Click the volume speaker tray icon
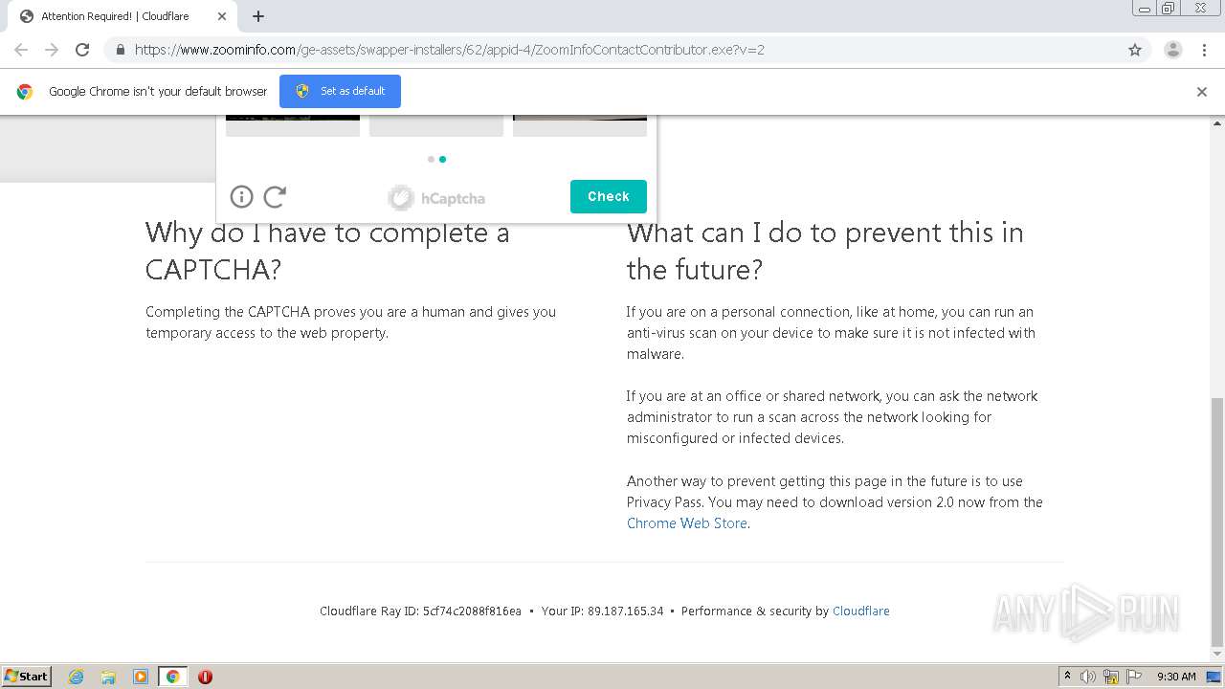Screen dimensions: 1225x689 (1087, 677)
